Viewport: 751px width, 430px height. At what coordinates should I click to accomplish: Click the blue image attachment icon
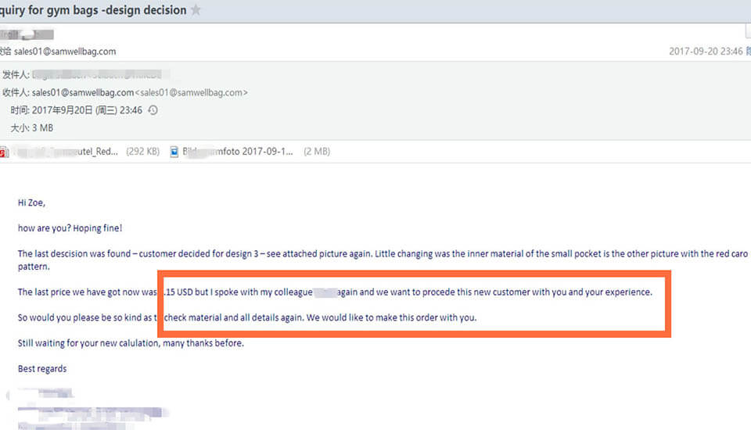tap(175, 152)
